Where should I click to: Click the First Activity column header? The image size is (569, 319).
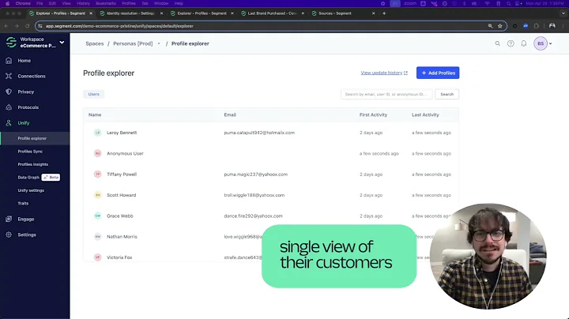[373, 115]
